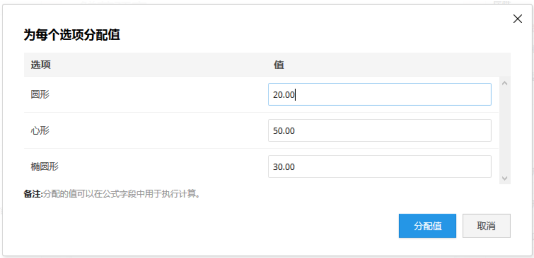Click the 选项 column header
The width and height of the screenshot is (534, 258).
41,65
